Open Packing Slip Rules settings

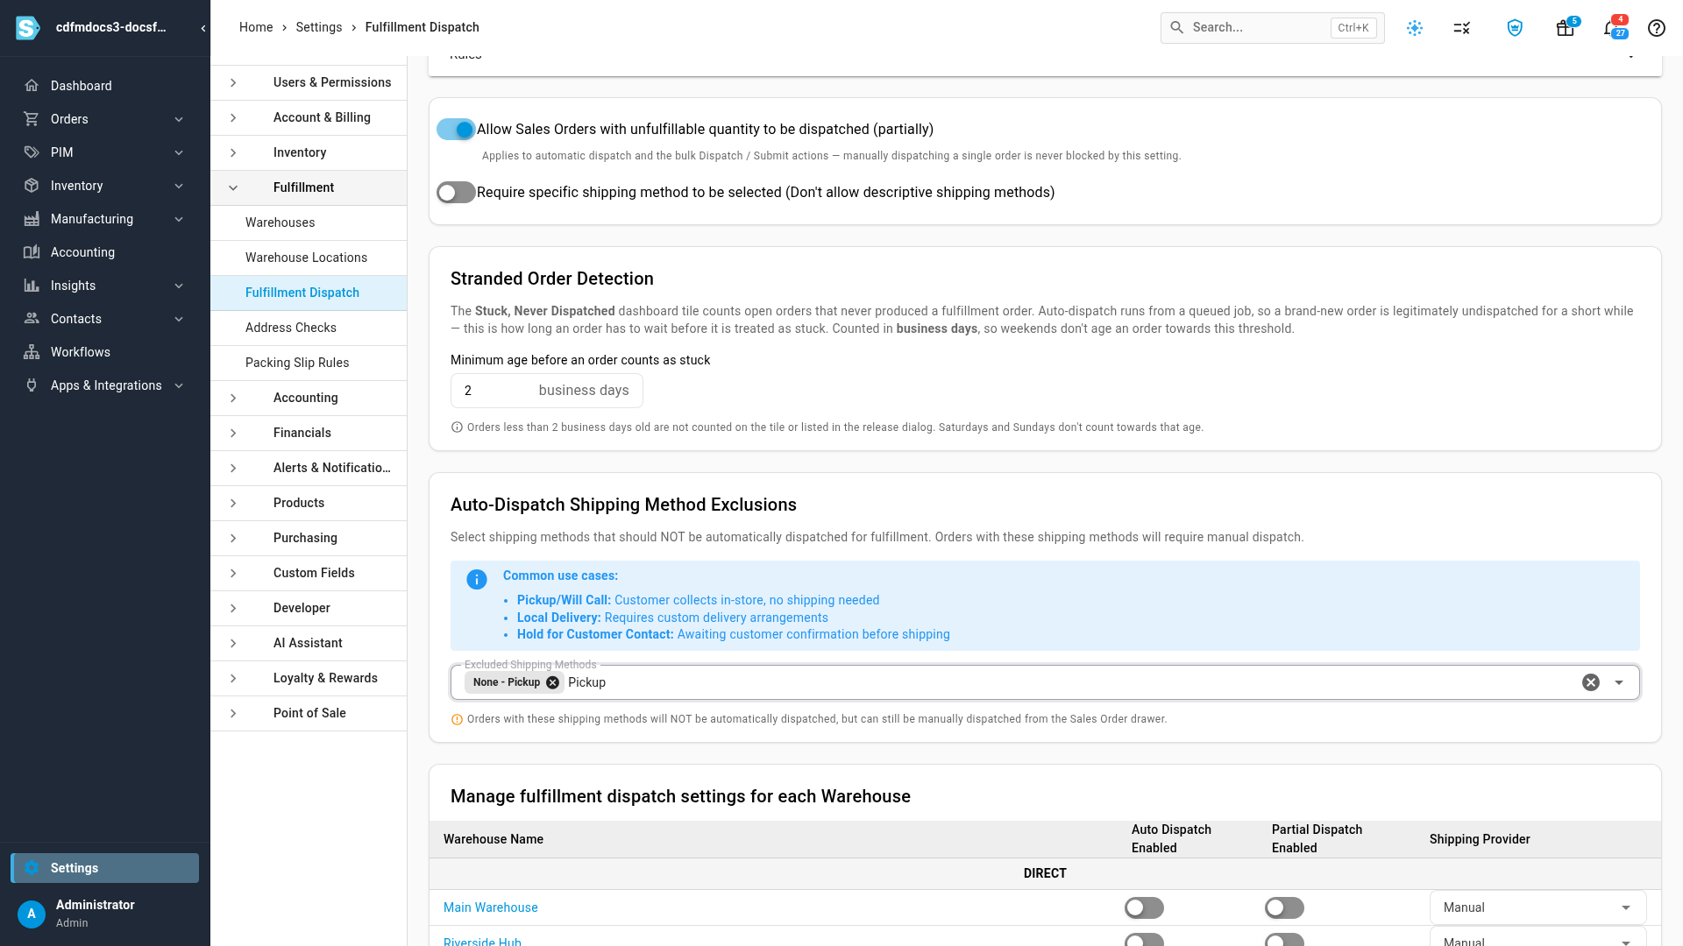tap(309, 363)
